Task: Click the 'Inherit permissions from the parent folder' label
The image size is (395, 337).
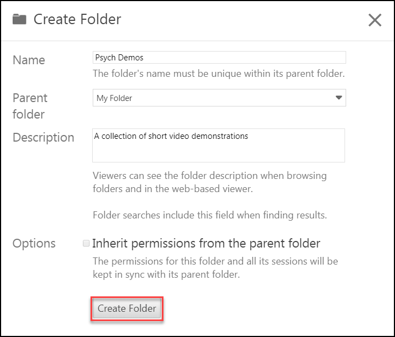Action: coord(206,243)
